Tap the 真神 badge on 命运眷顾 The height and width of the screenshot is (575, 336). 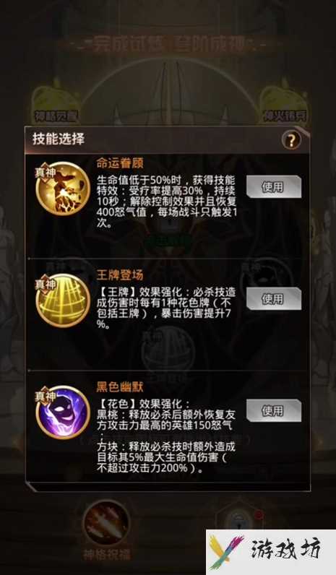click(x=46, y=172)
